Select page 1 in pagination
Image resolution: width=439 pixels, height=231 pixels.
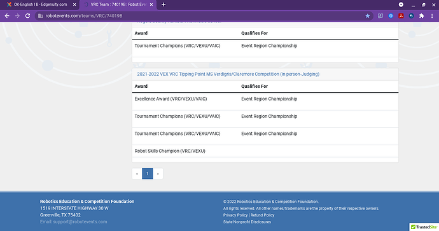[x=147, y=174]
